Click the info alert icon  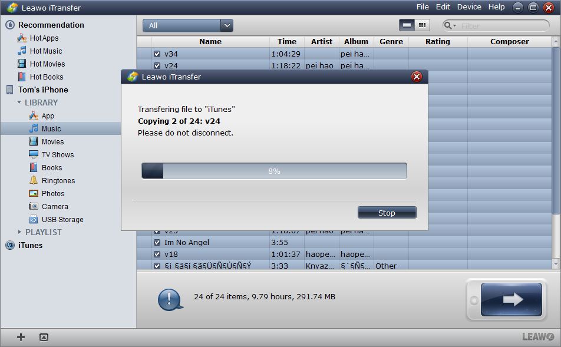pyautogui.click(x=170, y=299)
